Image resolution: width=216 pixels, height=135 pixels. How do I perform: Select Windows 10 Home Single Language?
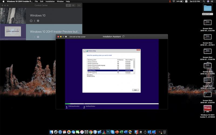coord(96,65)
